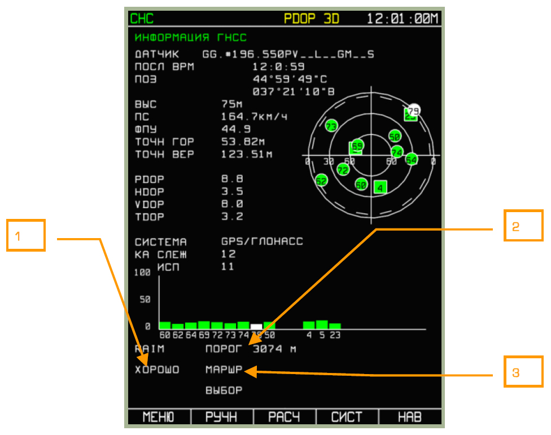Click satellite 60 green circle

(361, 184)
